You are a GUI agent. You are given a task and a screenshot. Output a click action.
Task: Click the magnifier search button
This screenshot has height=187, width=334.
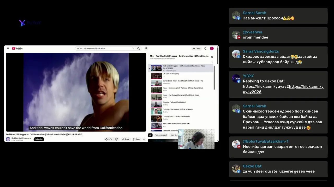pyautogui.click(x=139, y=49)
